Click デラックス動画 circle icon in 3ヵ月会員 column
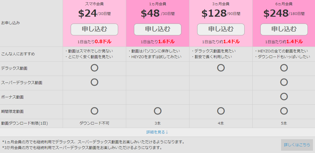The image size is (315, 153). click(221, 68)
